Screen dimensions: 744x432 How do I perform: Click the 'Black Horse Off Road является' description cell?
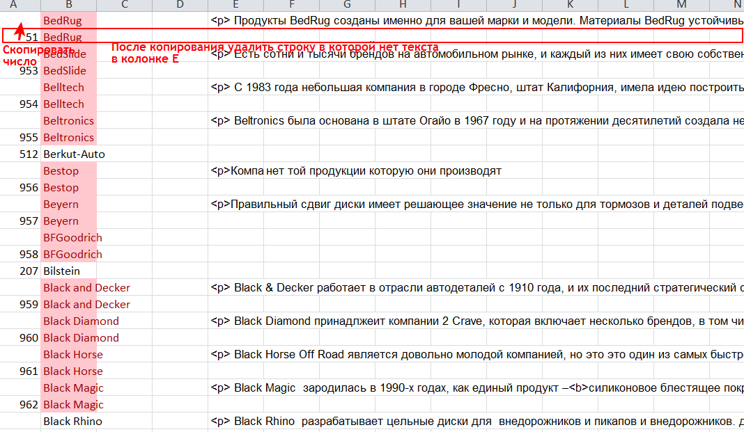(476, 354)
